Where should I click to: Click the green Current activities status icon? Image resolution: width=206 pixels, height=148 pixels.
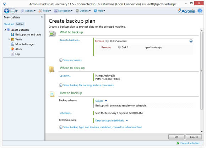pos(178,143)
